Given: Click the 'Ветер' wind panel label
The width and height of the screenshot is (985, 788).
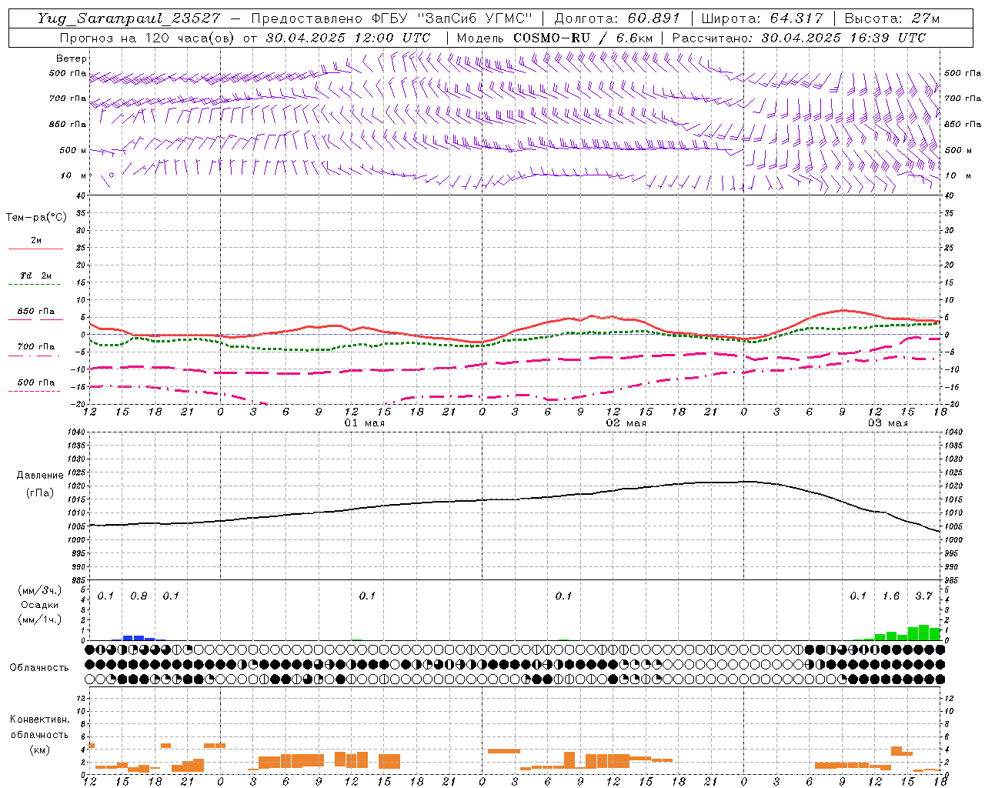Looking at the screenshot, I should [72, 58].
